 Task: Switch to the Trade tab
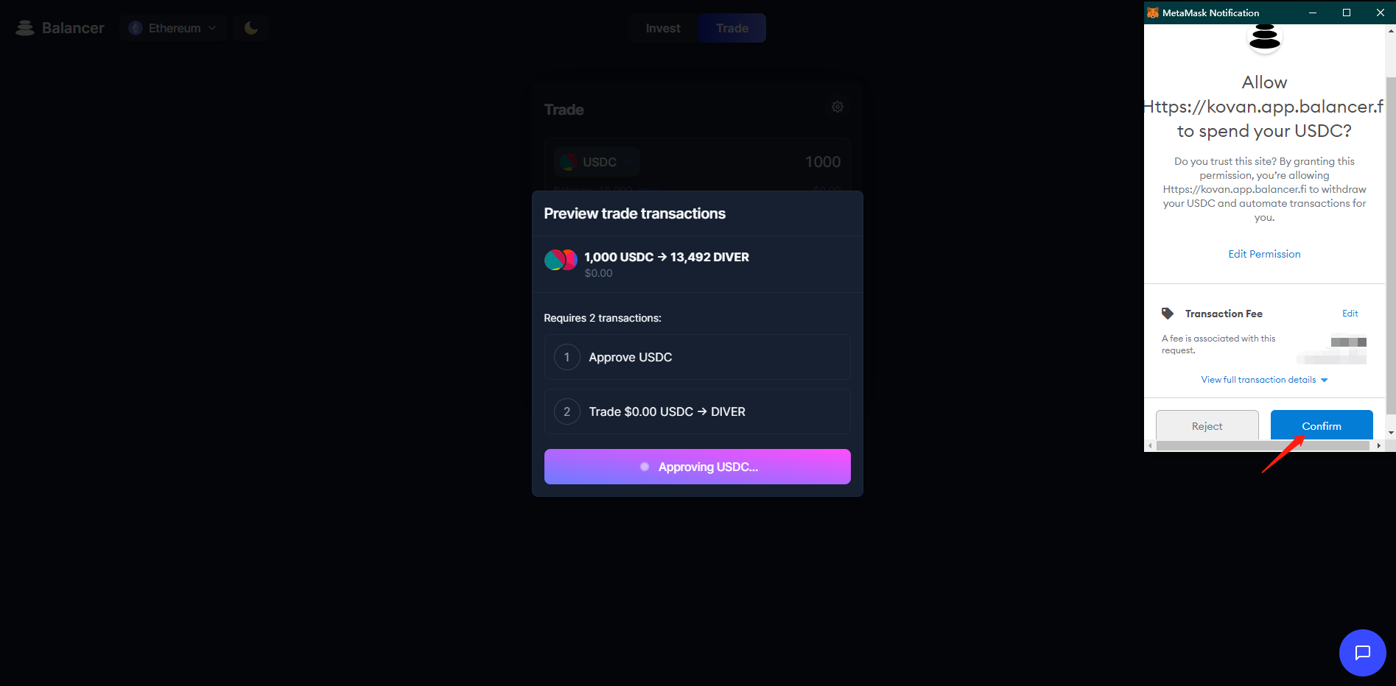(732, 28)
